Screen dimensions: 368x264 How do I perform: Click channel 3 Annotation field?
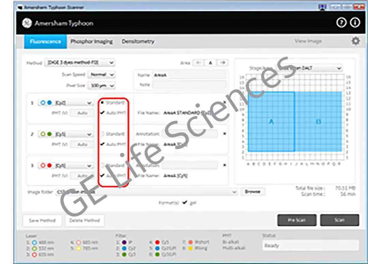189,165
